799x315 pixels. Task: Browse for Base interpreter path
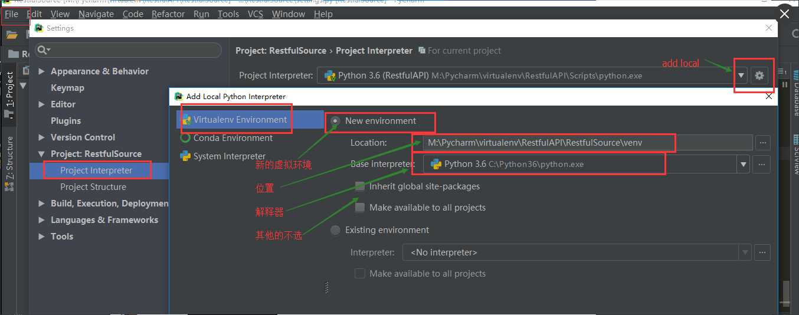(x=763, y=165)
